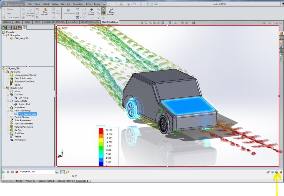
Task: Select the Simulation ribbon tab
Action: (x=73, y=22)
